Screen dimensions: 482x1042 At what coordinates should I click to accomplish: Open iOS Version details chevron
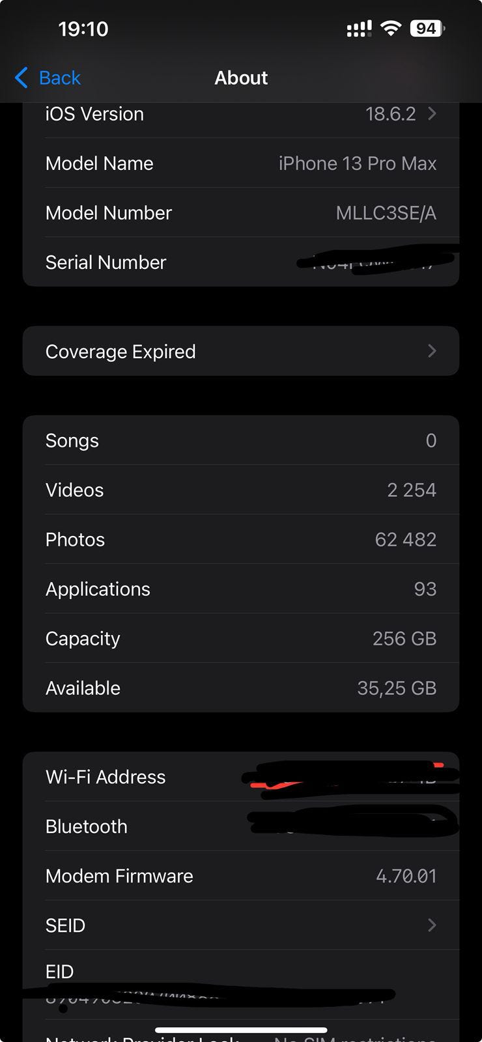[x=432, y=114]
